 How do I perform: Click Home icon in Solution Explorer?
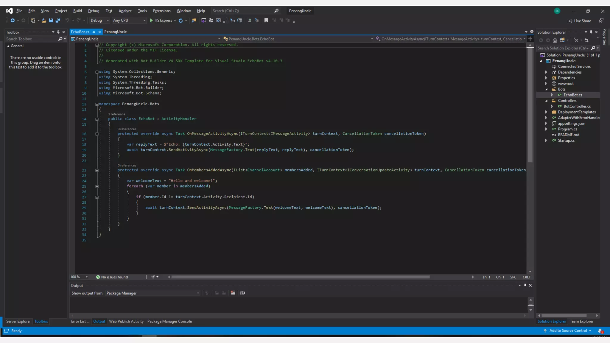point(555,40)
